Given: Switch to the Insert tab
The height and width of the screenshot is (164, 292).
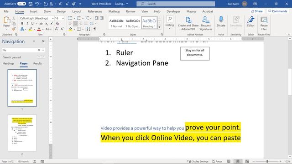Looking at the screenshot, I should pos(34,11).
